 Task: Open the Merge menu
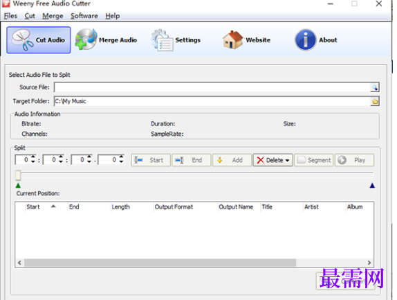53,16
